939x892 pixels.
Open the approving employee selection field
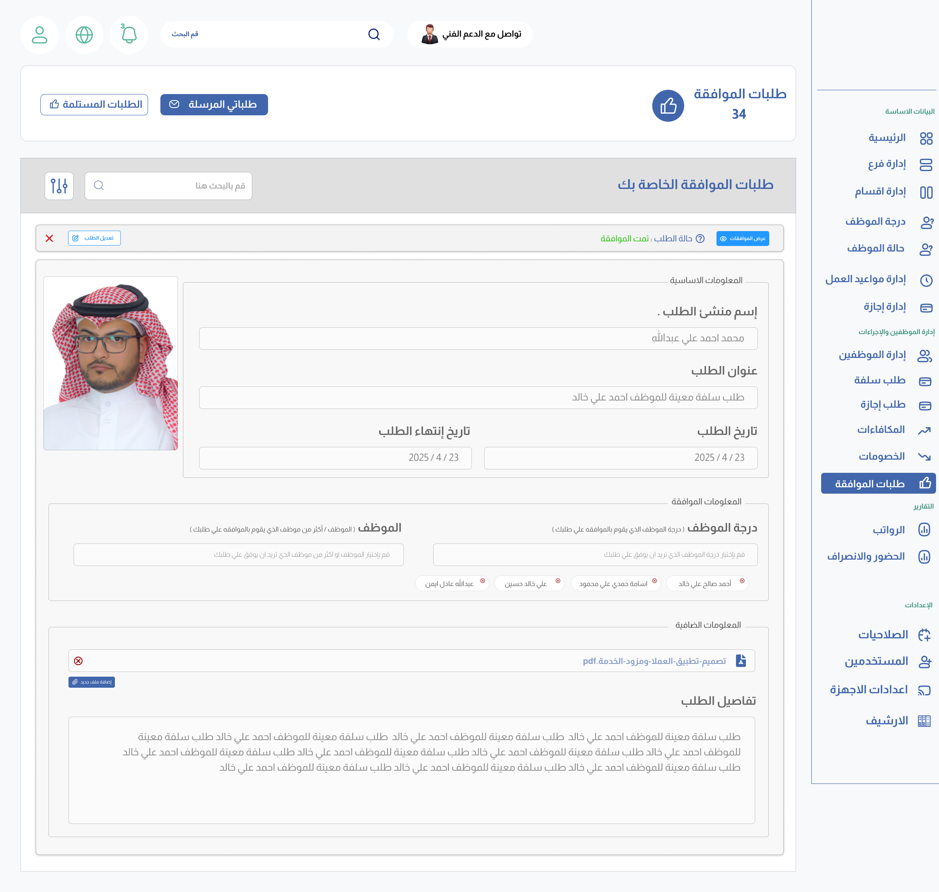(x=239, y=555)
